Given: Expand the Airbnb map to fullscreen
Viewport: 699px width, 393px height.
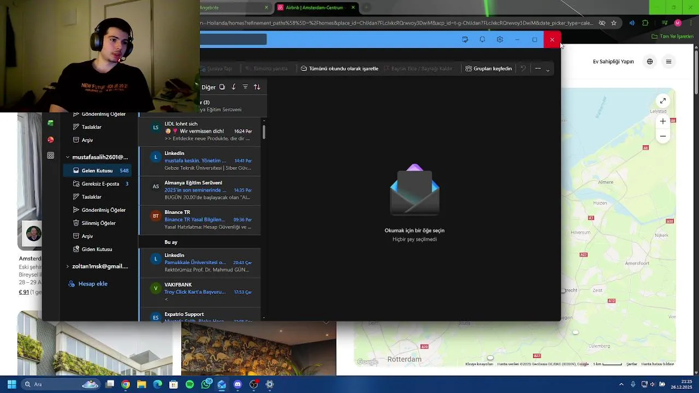Looking at the screenshot, I should pos(662,101).
